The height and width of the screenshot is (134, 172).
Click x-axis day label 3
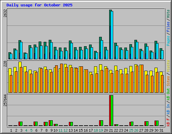[x=21, y=130]
